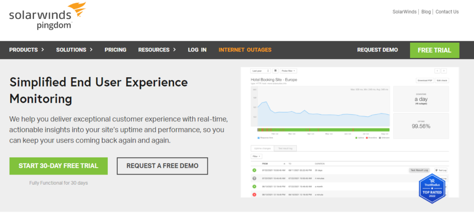Expand the Solutions menu
474x213 pixels.
coord(74,50)
